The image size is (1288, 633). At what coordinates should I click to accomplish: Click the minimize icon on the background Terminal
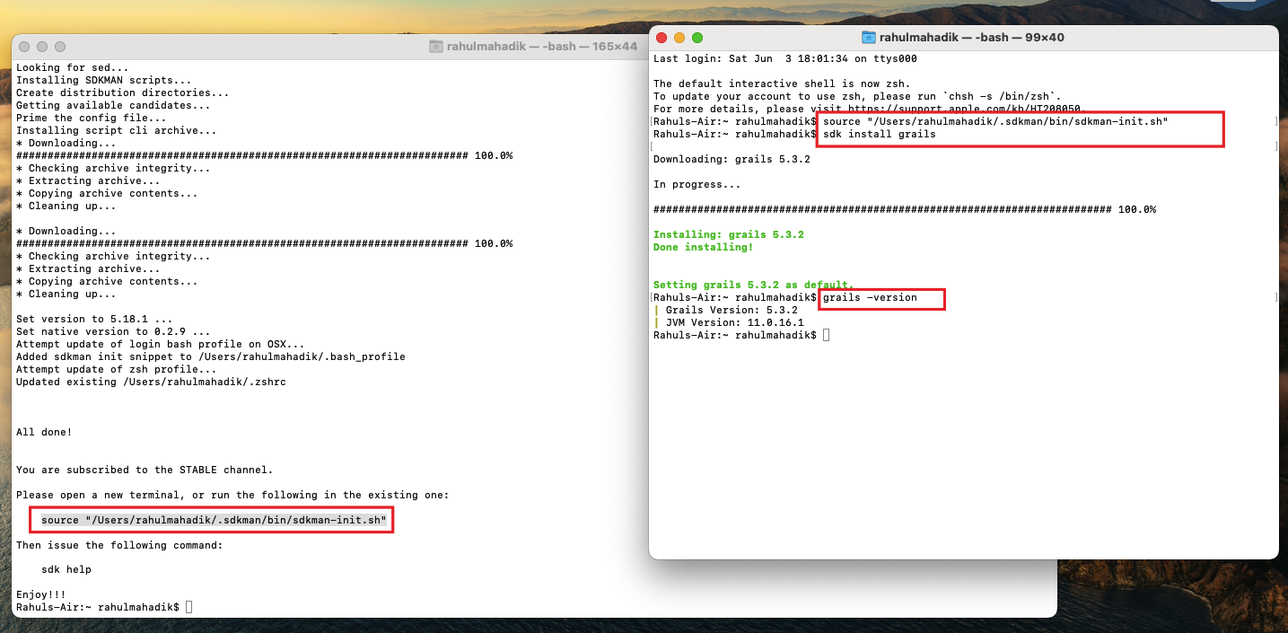click(x=43, y=46)
